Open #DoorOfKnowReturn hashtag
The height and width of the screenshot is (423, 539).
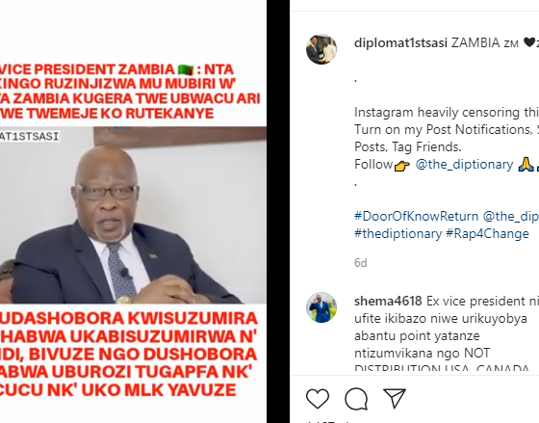tap(416, 216)
